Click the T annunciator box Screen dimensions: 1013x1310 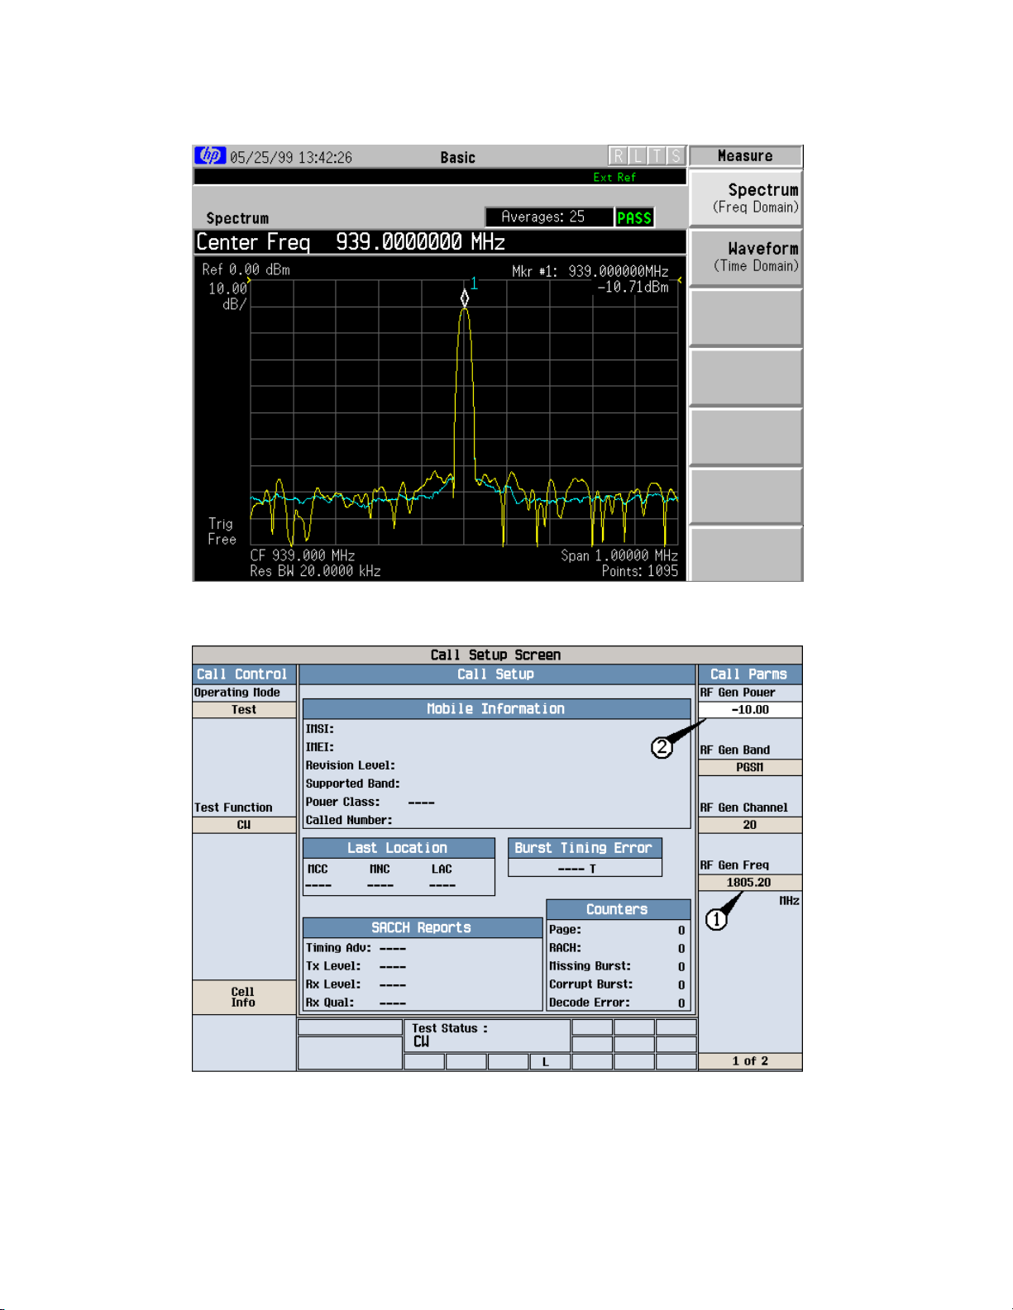pos(657,155)
